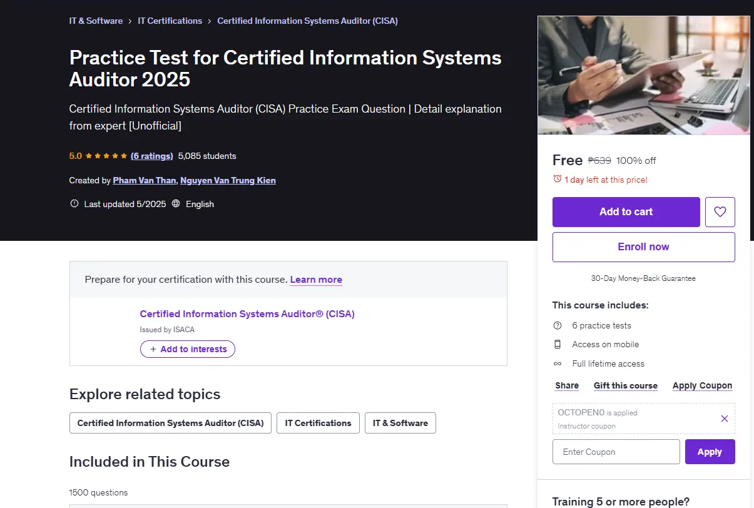Click the 100% off discount text
This screenshot has width=754, height=508.
coord(636,160)
